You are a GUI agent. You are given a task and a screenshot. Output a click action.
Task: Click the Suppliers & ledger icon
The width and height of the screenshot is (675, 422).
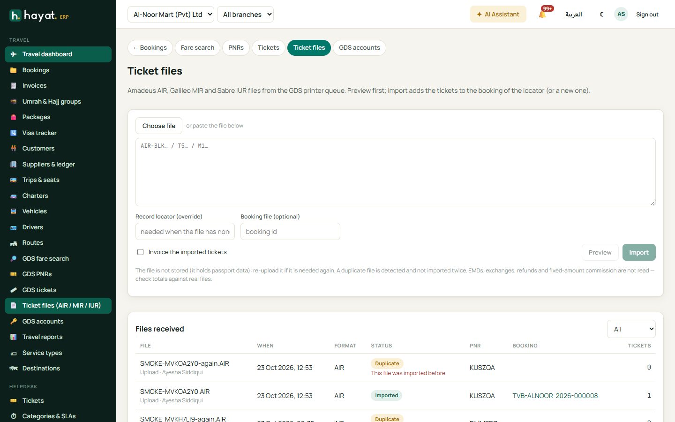[x=14, y=165]
